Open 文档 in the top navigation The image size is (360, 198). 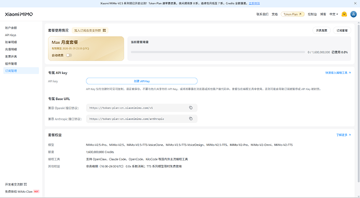pos(274,14)
